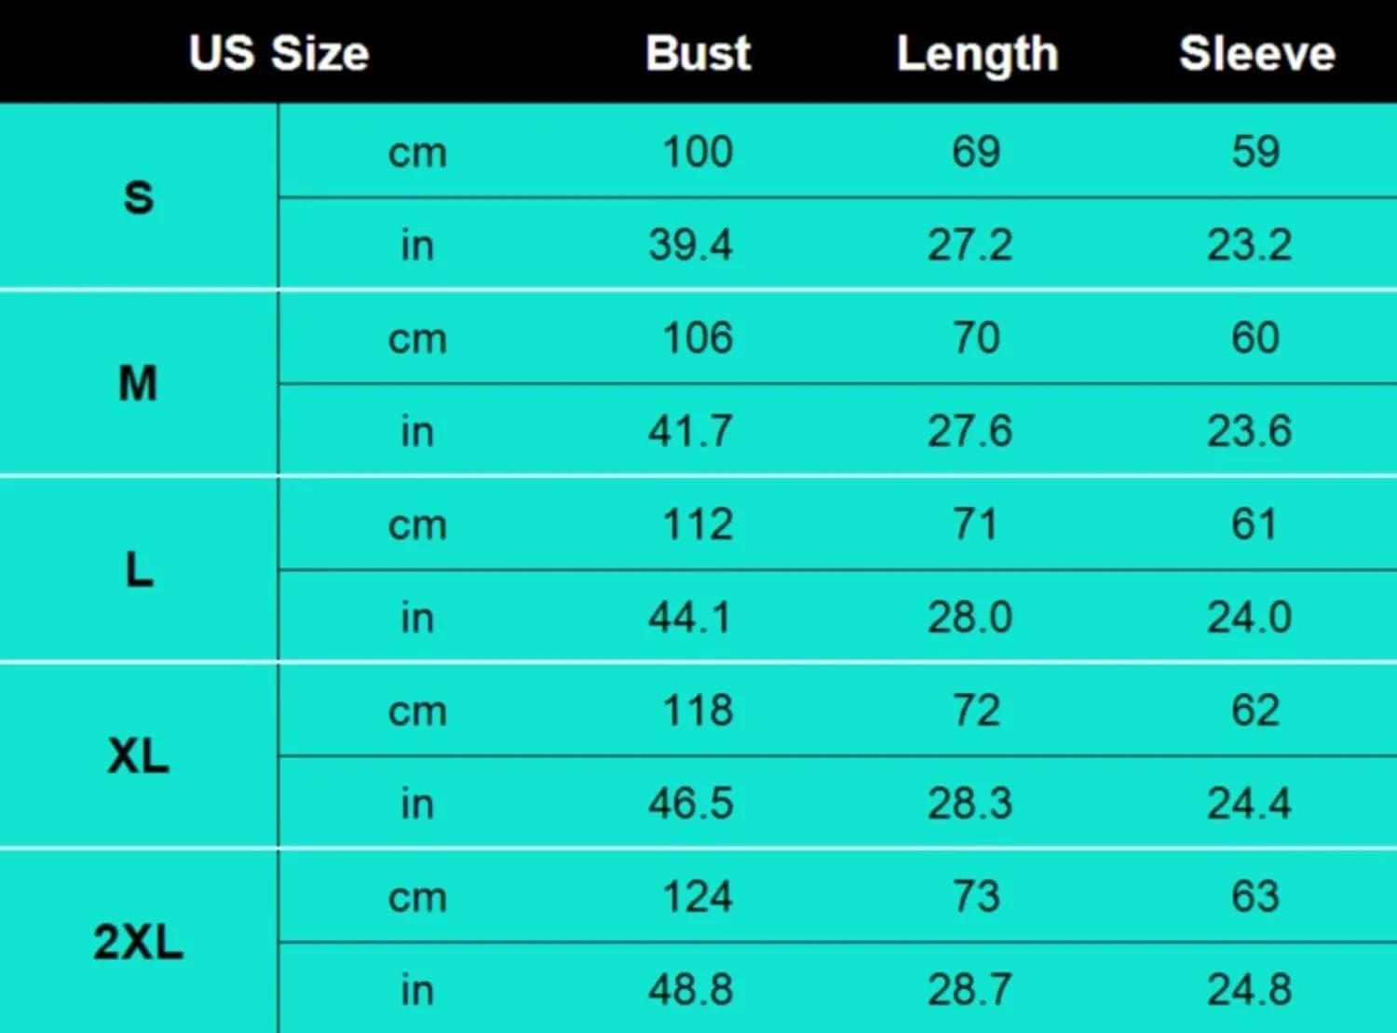The height and width of the screenshot is (1033, 1397).
Task: Click the length value 28.0
Action: (x=970, y=618)
